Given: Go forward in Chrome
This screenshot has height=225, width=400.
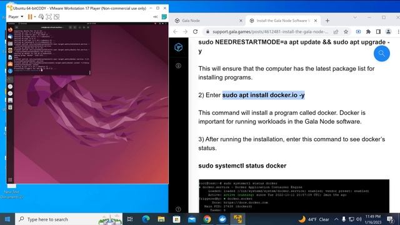Looking at the screenshot, I should point(185,32).
